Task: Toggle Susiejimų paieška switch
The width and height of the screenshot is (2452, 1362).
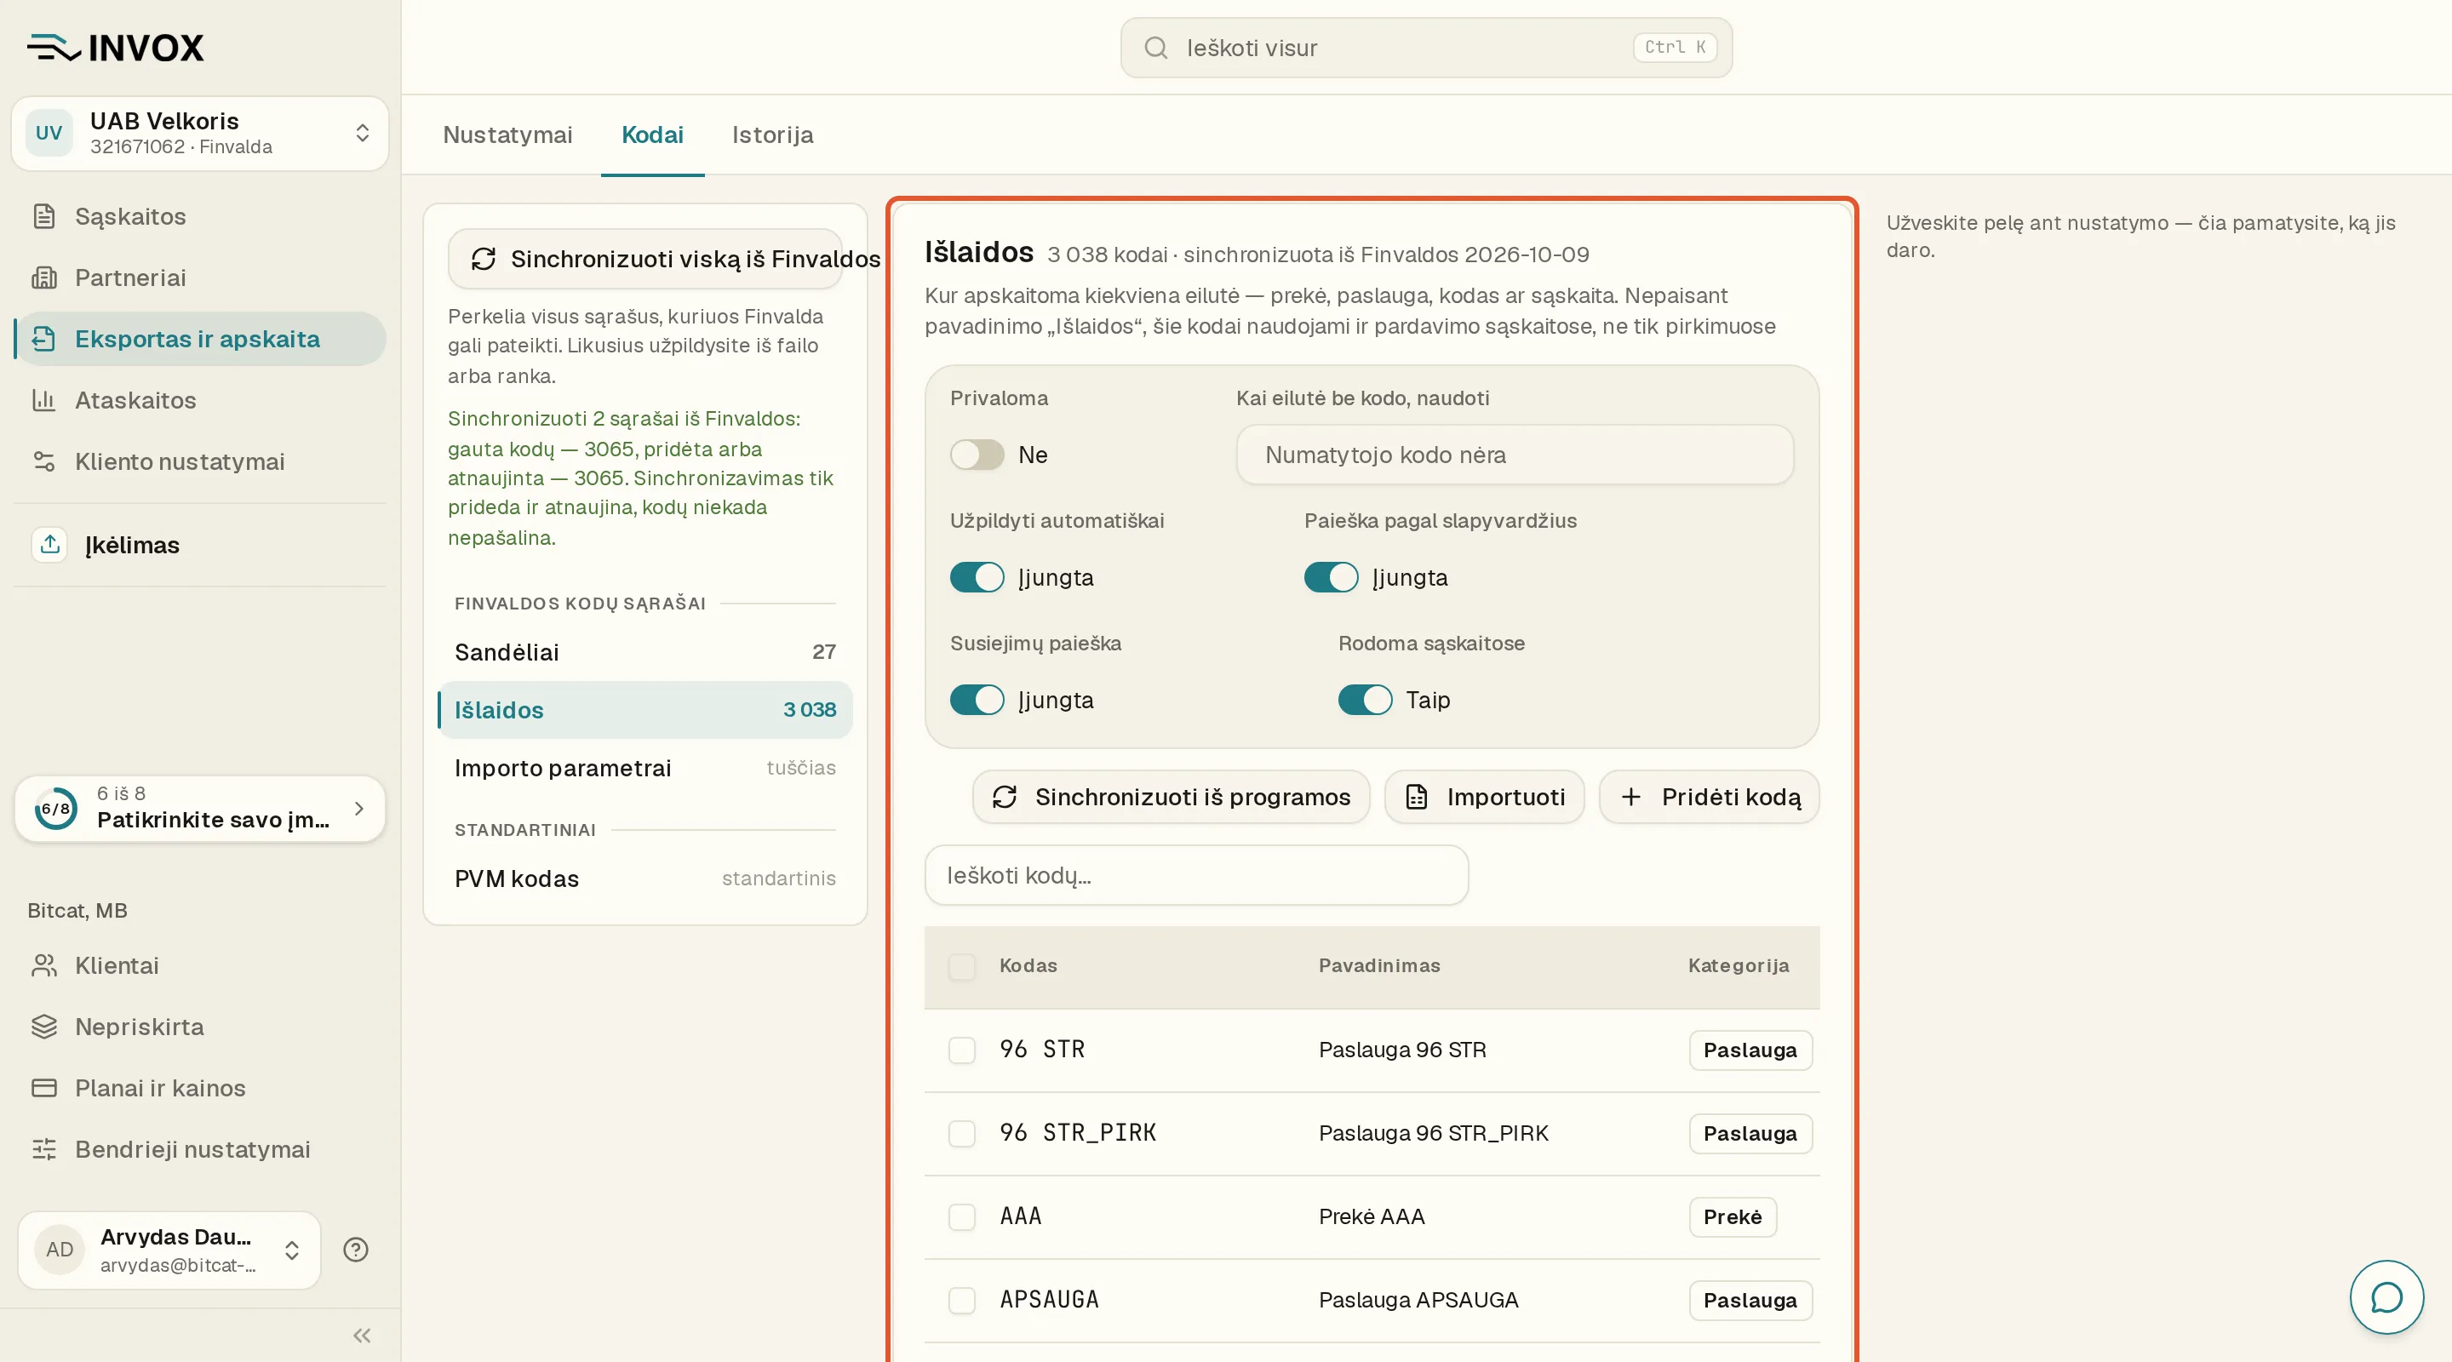Action: pyautogui.click(x=977, y=701)
